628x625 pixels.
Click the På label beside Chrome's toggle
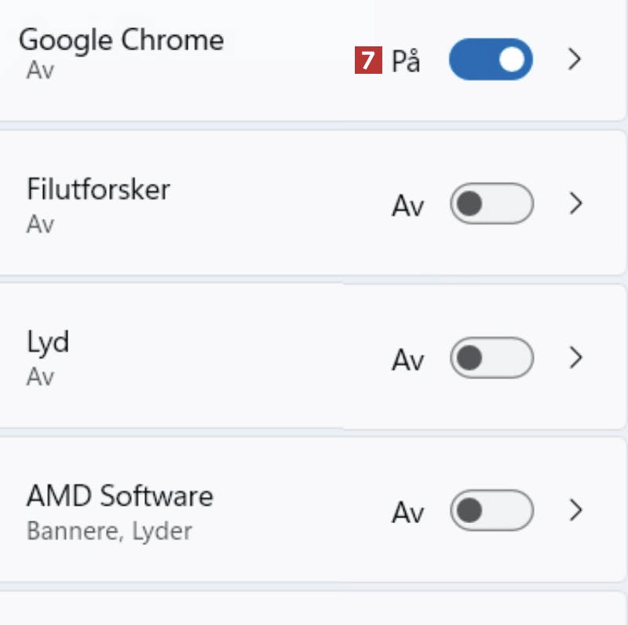(x=405, y=61)
